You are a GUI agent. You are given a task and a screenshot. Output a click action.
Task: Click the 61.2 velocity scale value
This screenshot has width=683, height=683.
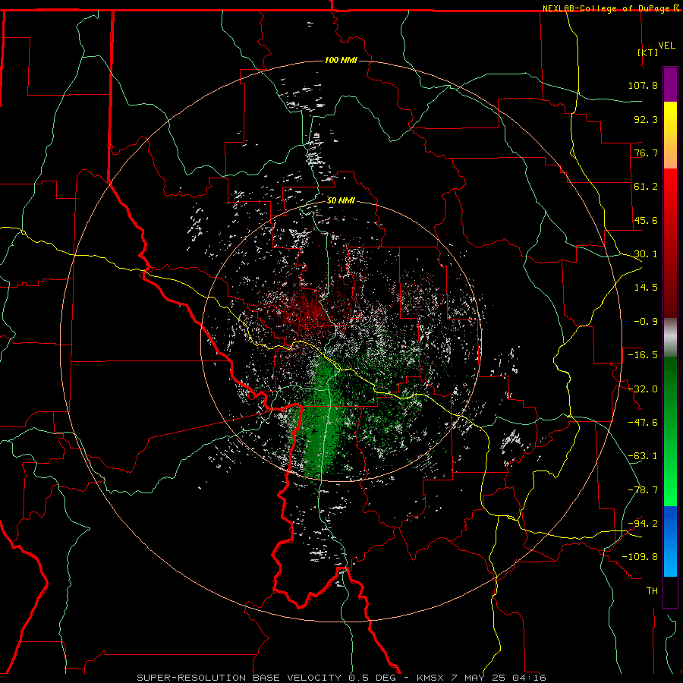[x=646, y=187]
